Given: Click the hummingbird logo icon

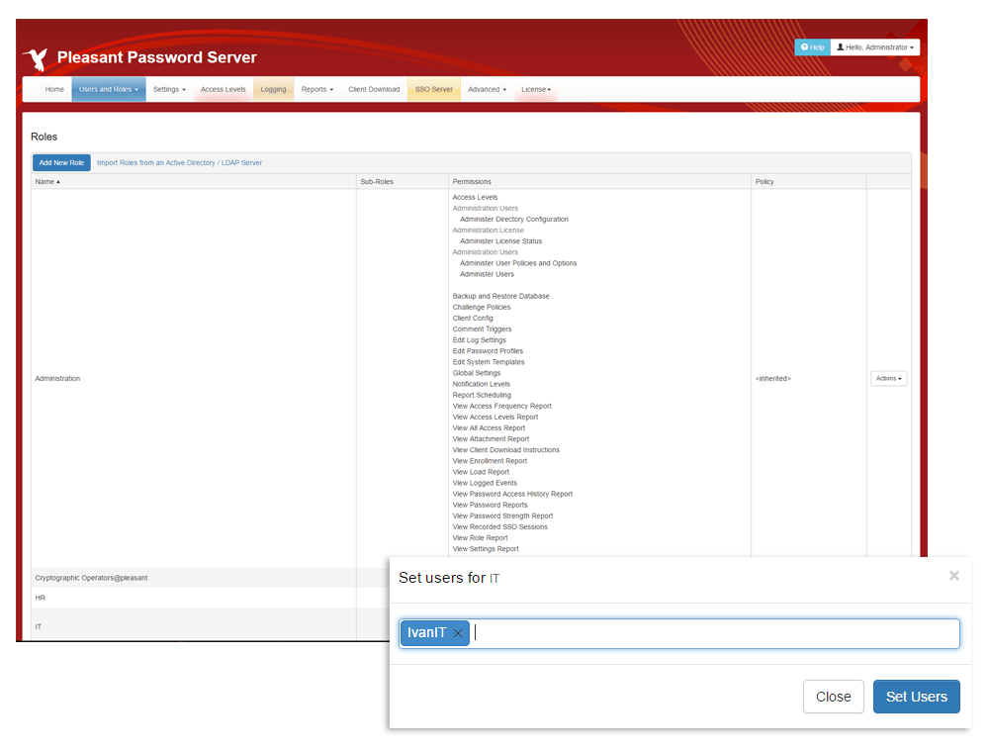Looking at the screenshot, I should [37, 57].
